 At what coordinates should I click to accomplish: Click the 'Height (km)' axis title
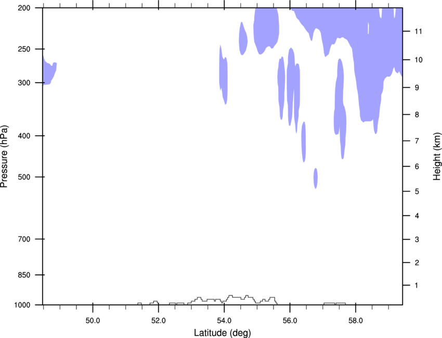pos(437,156)
